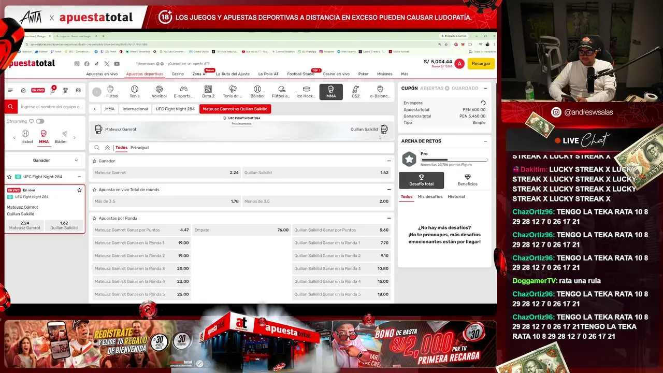Show next sports in sidebar carousel arrow
663x373 pixels.
tap(75, 137)
